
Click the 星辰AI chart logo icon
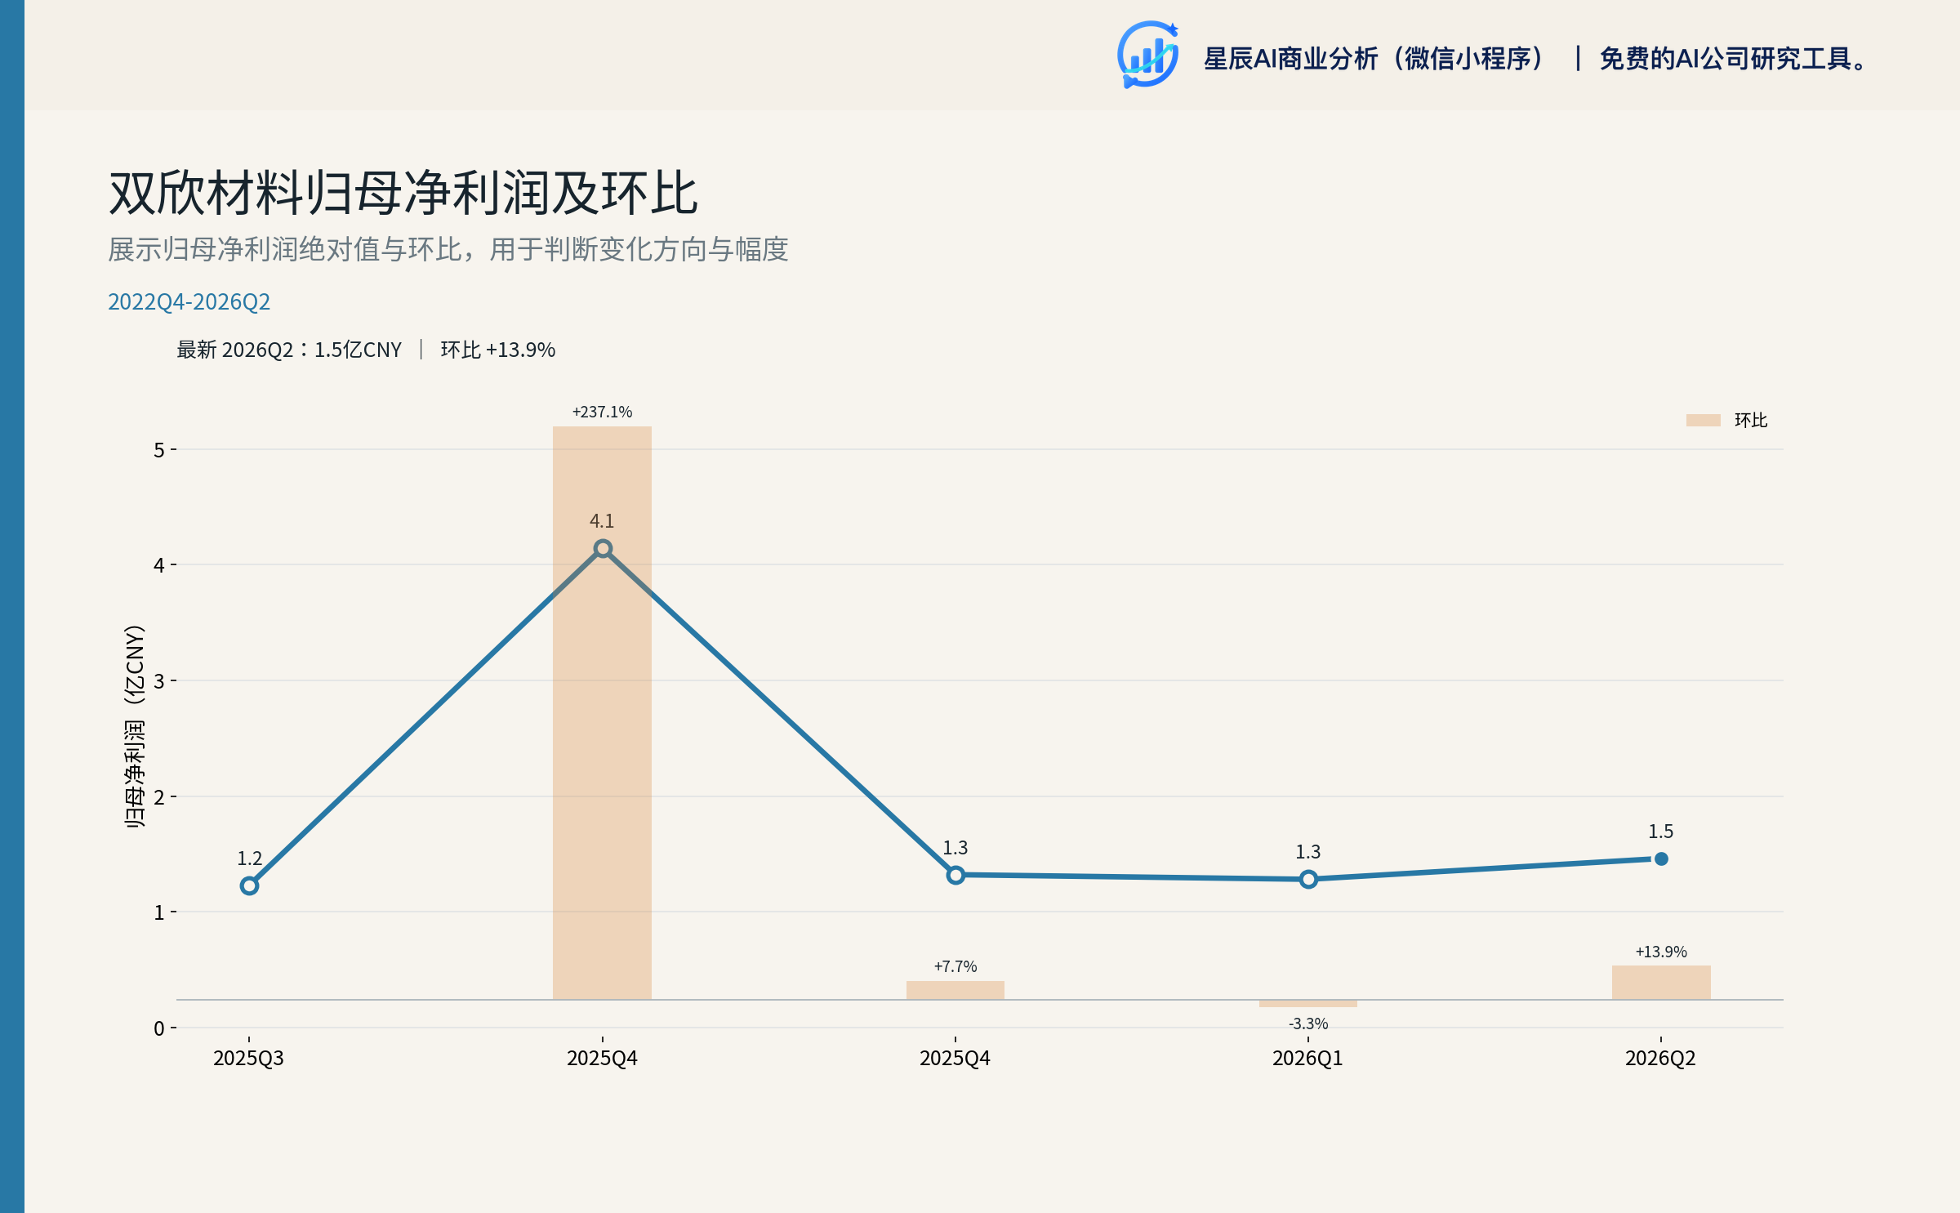[x=1147, y=55]
